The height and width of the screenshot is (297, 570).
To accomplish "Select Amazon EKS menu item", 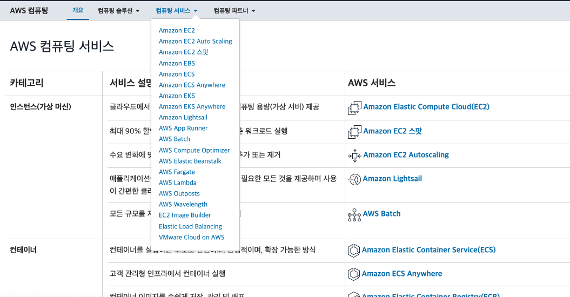I will 177,96.
